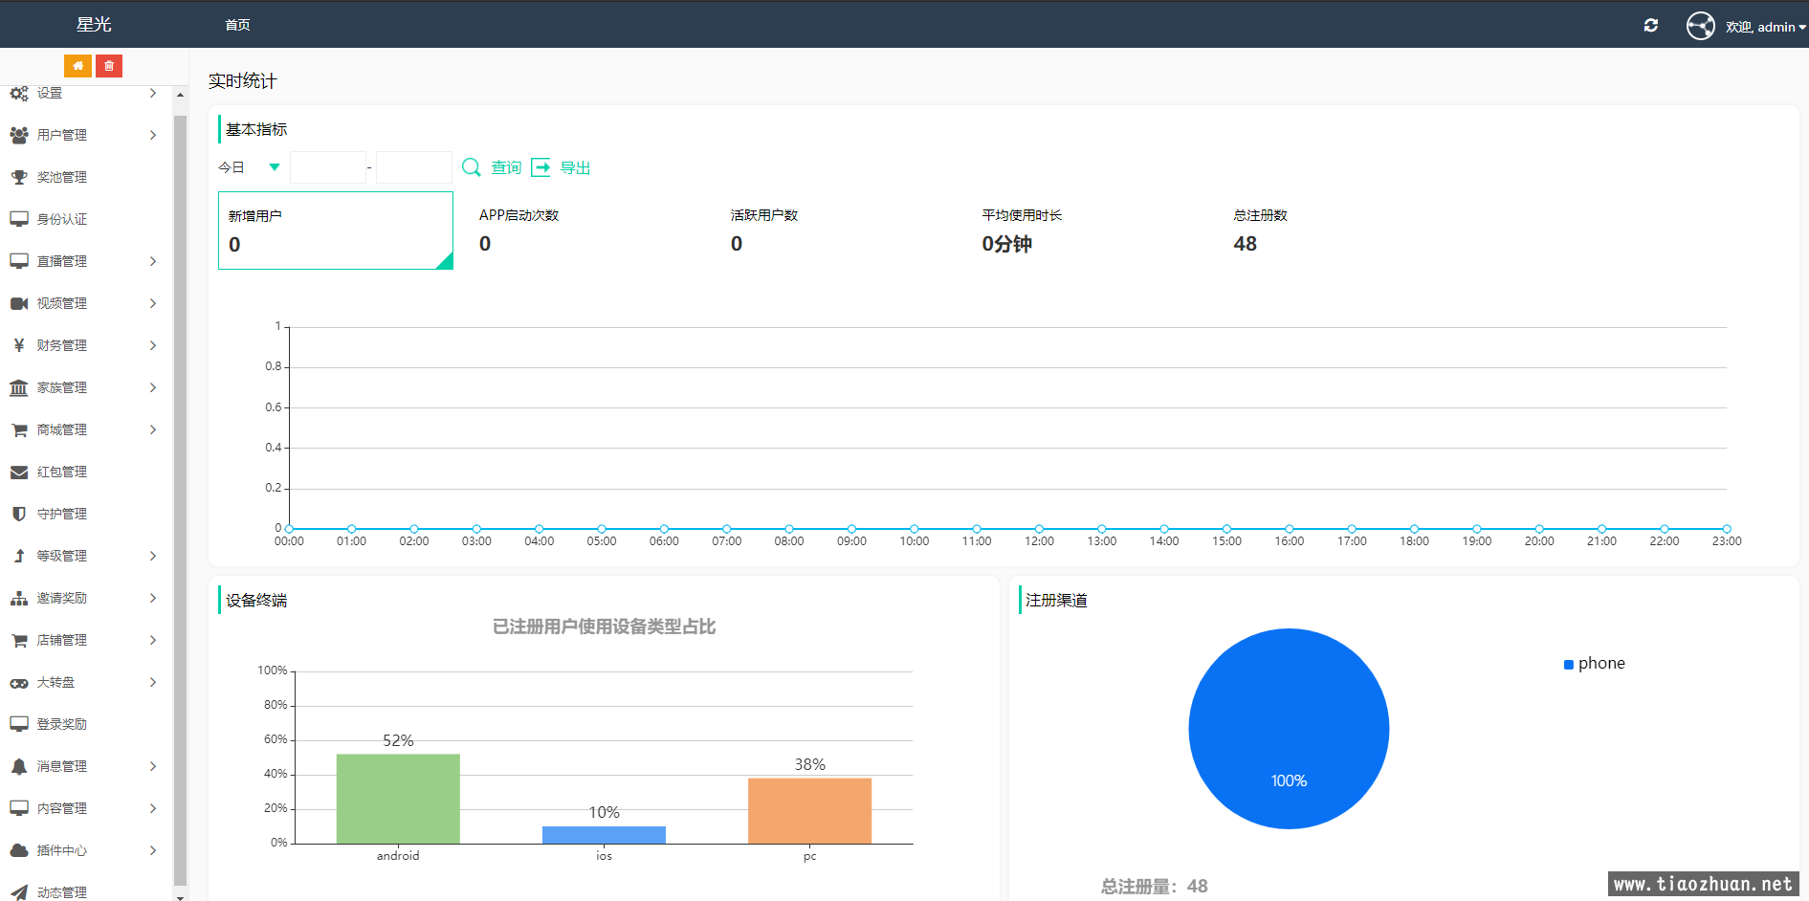Open 奖池管理 menu item
The width and height of the screenshot is (1809, 901).
click(86, 177)
